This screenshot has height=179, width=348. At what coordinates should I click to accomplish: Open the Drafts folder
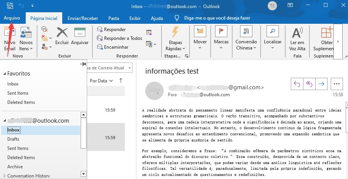(x=13, y=139)
